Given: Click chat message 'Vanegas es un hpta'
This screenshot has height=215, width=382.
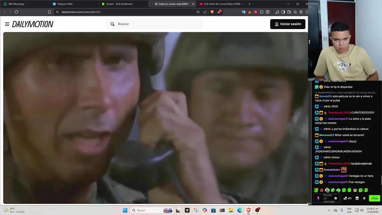Looking at the screenshot, I should 361,176.
